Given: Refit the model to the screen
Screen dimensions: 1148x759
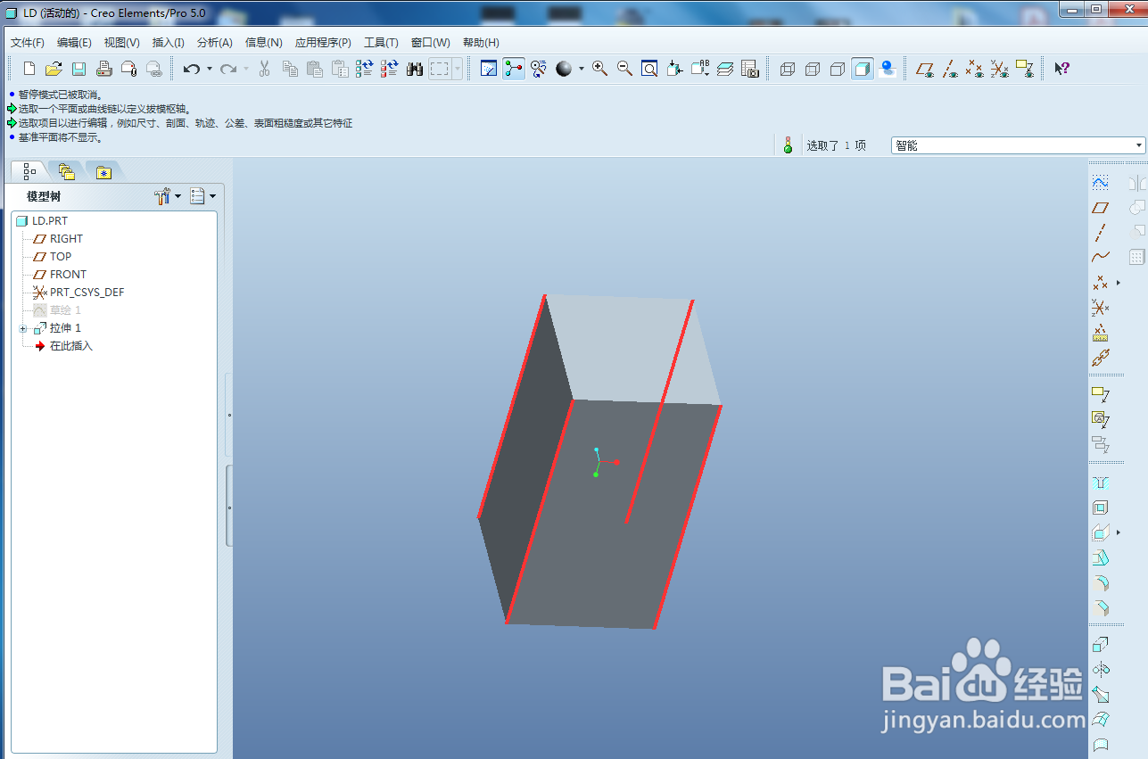Looking at the screenshot, I should [x=650, y=69].
